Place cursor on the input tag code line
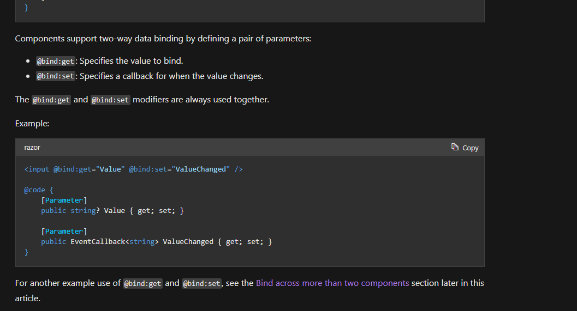Image resolution: width=577 pixels, height=311 pixels. click(x=133, y=169)
